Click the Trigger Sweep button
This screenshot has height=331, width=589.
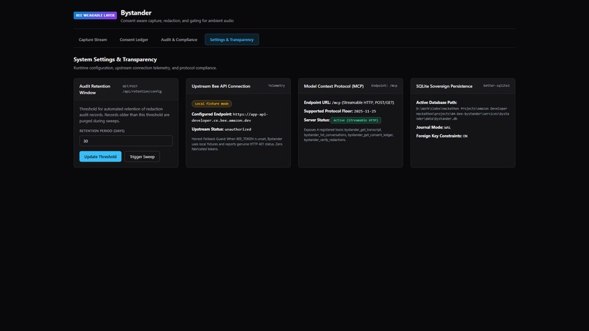pyautogui.click(x=142, y=156)
